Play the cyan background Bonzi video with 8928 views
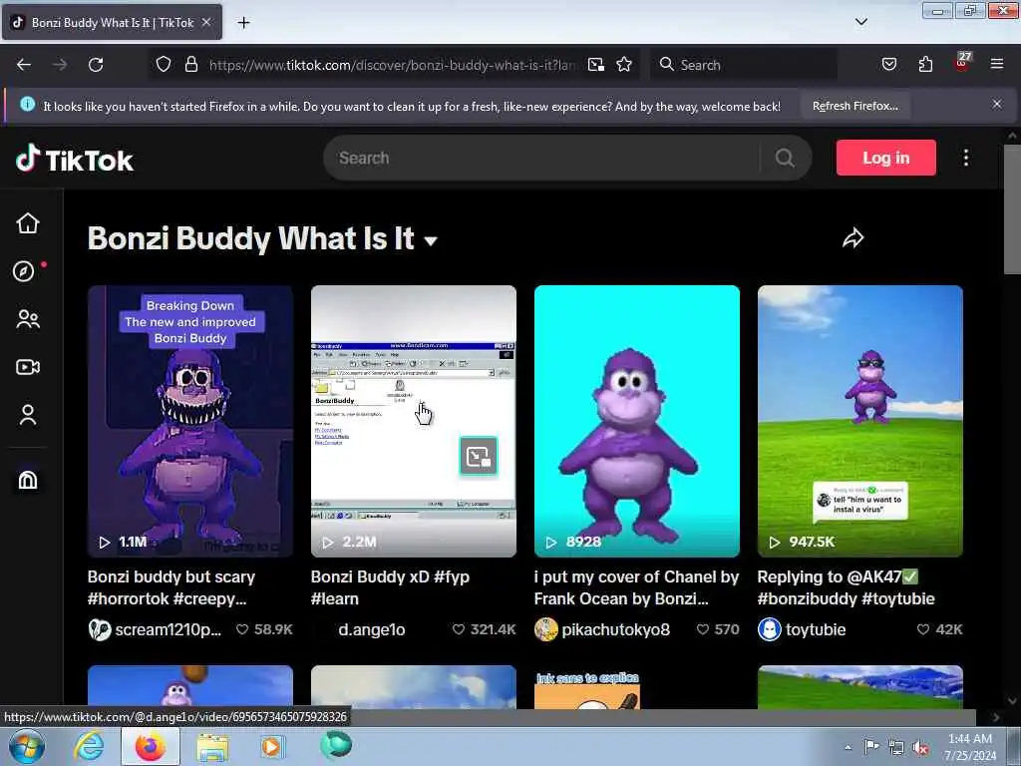The width and height of the screenshot is (1021, 766). click(x=637, y=421)
